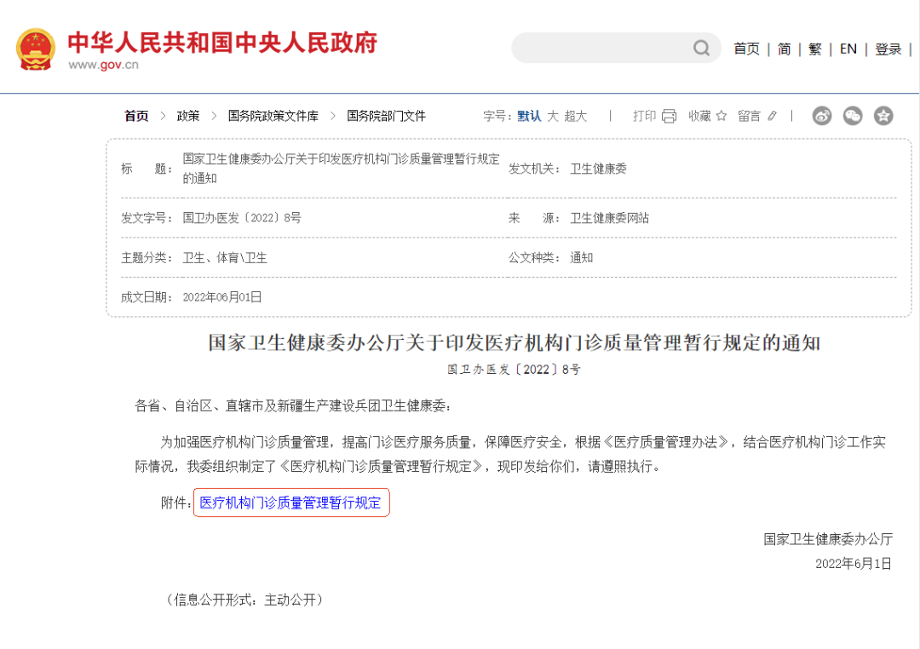Open 政策 breadcrumb link

188,116
